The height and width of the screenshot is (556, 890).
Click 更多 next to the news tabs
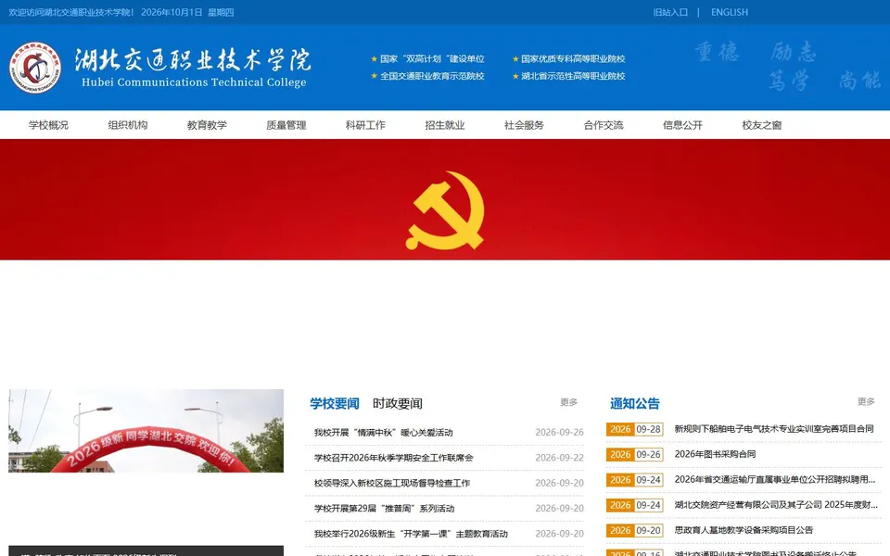tap(568, 402)
